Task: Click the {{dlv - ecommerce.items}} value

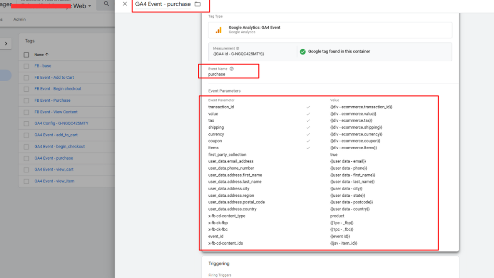Action: [354, 148]
